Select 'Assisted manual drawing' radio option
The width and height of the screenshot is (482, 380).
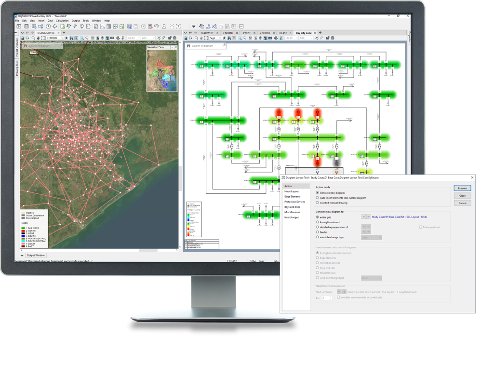(318, 203)
